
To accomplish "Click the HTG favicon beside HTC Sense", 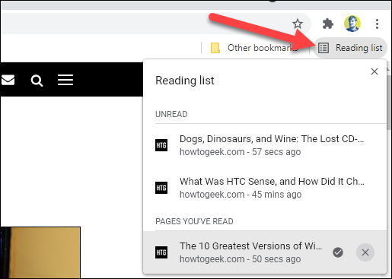I will (161, 188).
